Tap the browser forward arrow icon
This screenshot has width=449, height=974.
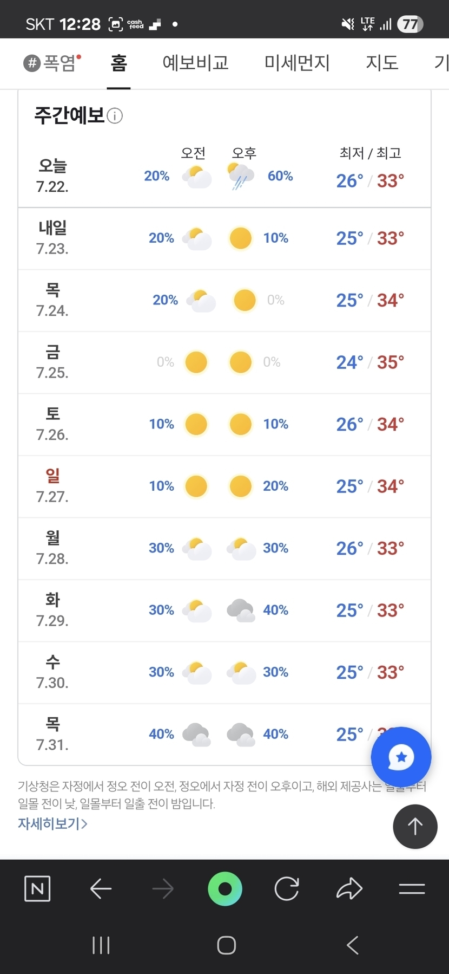coord(163,888)
